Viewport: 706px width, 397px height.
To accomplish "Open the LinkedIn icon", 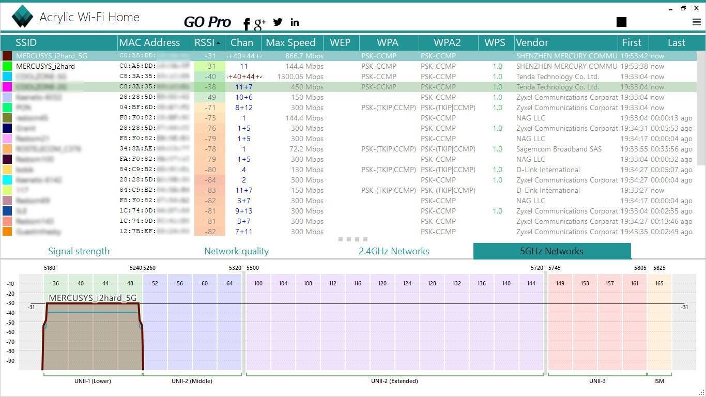I will click(295, 22).
